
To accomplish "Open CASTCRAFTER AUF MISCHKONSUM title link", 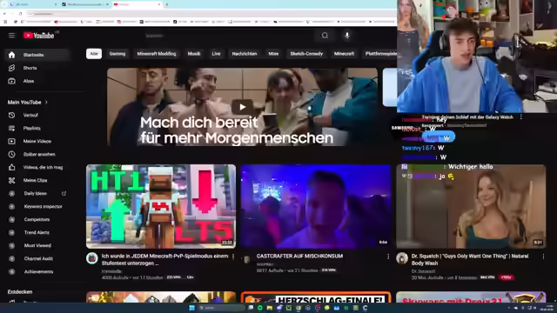I will click(x=299, y=256).
